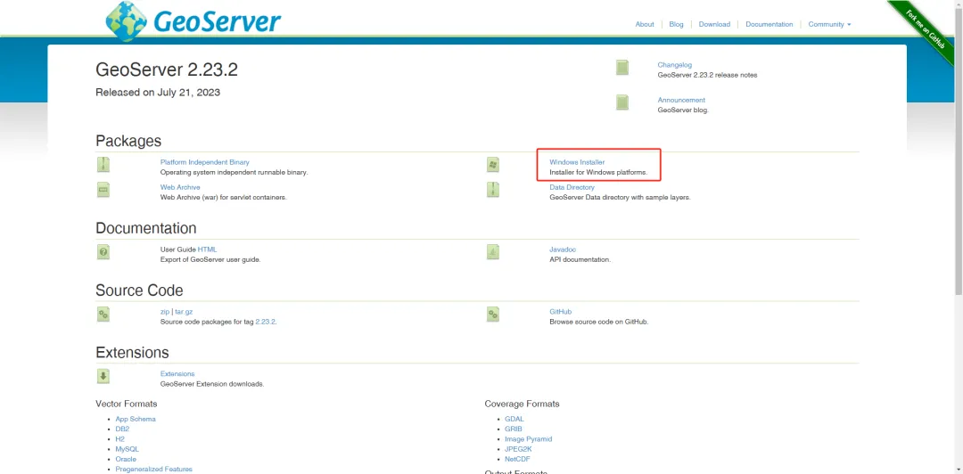Image resolution: width=963 pixels, height=474 pixels.
Task: Open the GDAL coverage format link
Action: pyautogui.click(x=514, y=419)
